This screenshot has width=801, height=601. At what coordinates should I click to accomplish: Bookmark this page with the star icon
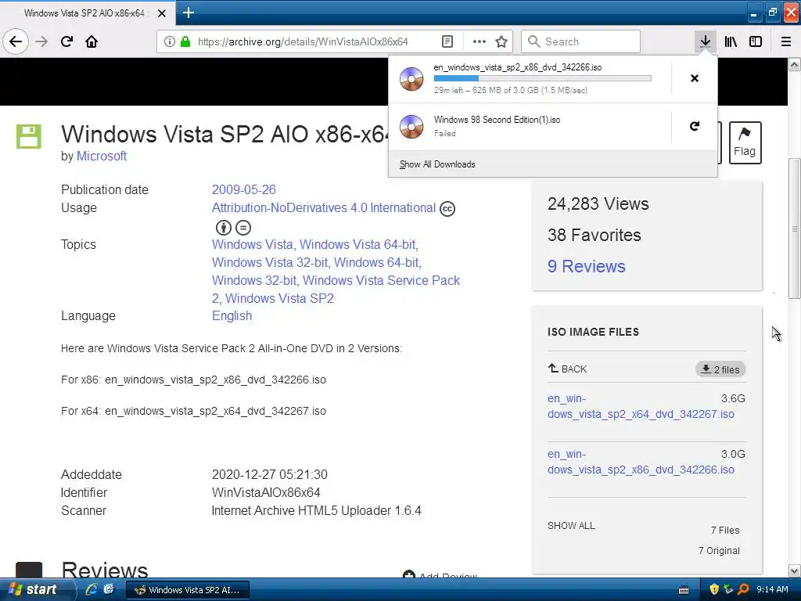[501, 41]
